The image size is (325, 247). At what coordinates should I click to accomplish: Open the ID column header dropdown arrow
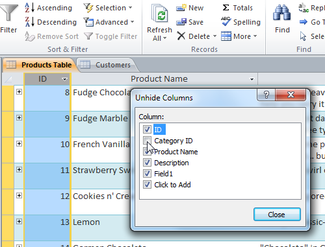coord(64,79)
